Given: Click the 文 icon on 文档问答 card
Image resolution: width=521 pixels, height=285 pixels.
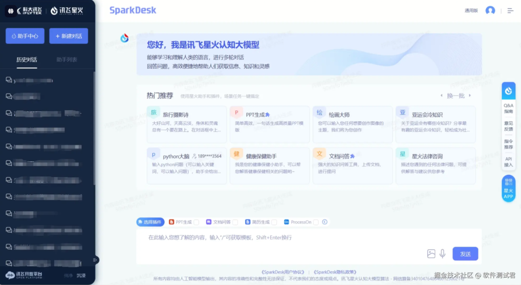Looking at the screenshot, I should coord(320,154).
